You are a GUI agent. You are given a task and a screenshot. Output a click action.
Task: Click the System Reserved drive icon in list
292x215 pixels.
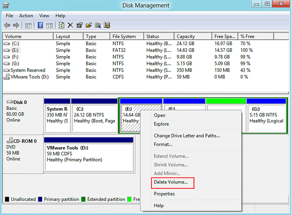7,70
